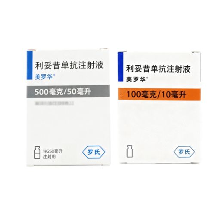Click the blue 美罗华 brand name
The image size is (215, 215).
click(x=44, y=77)
